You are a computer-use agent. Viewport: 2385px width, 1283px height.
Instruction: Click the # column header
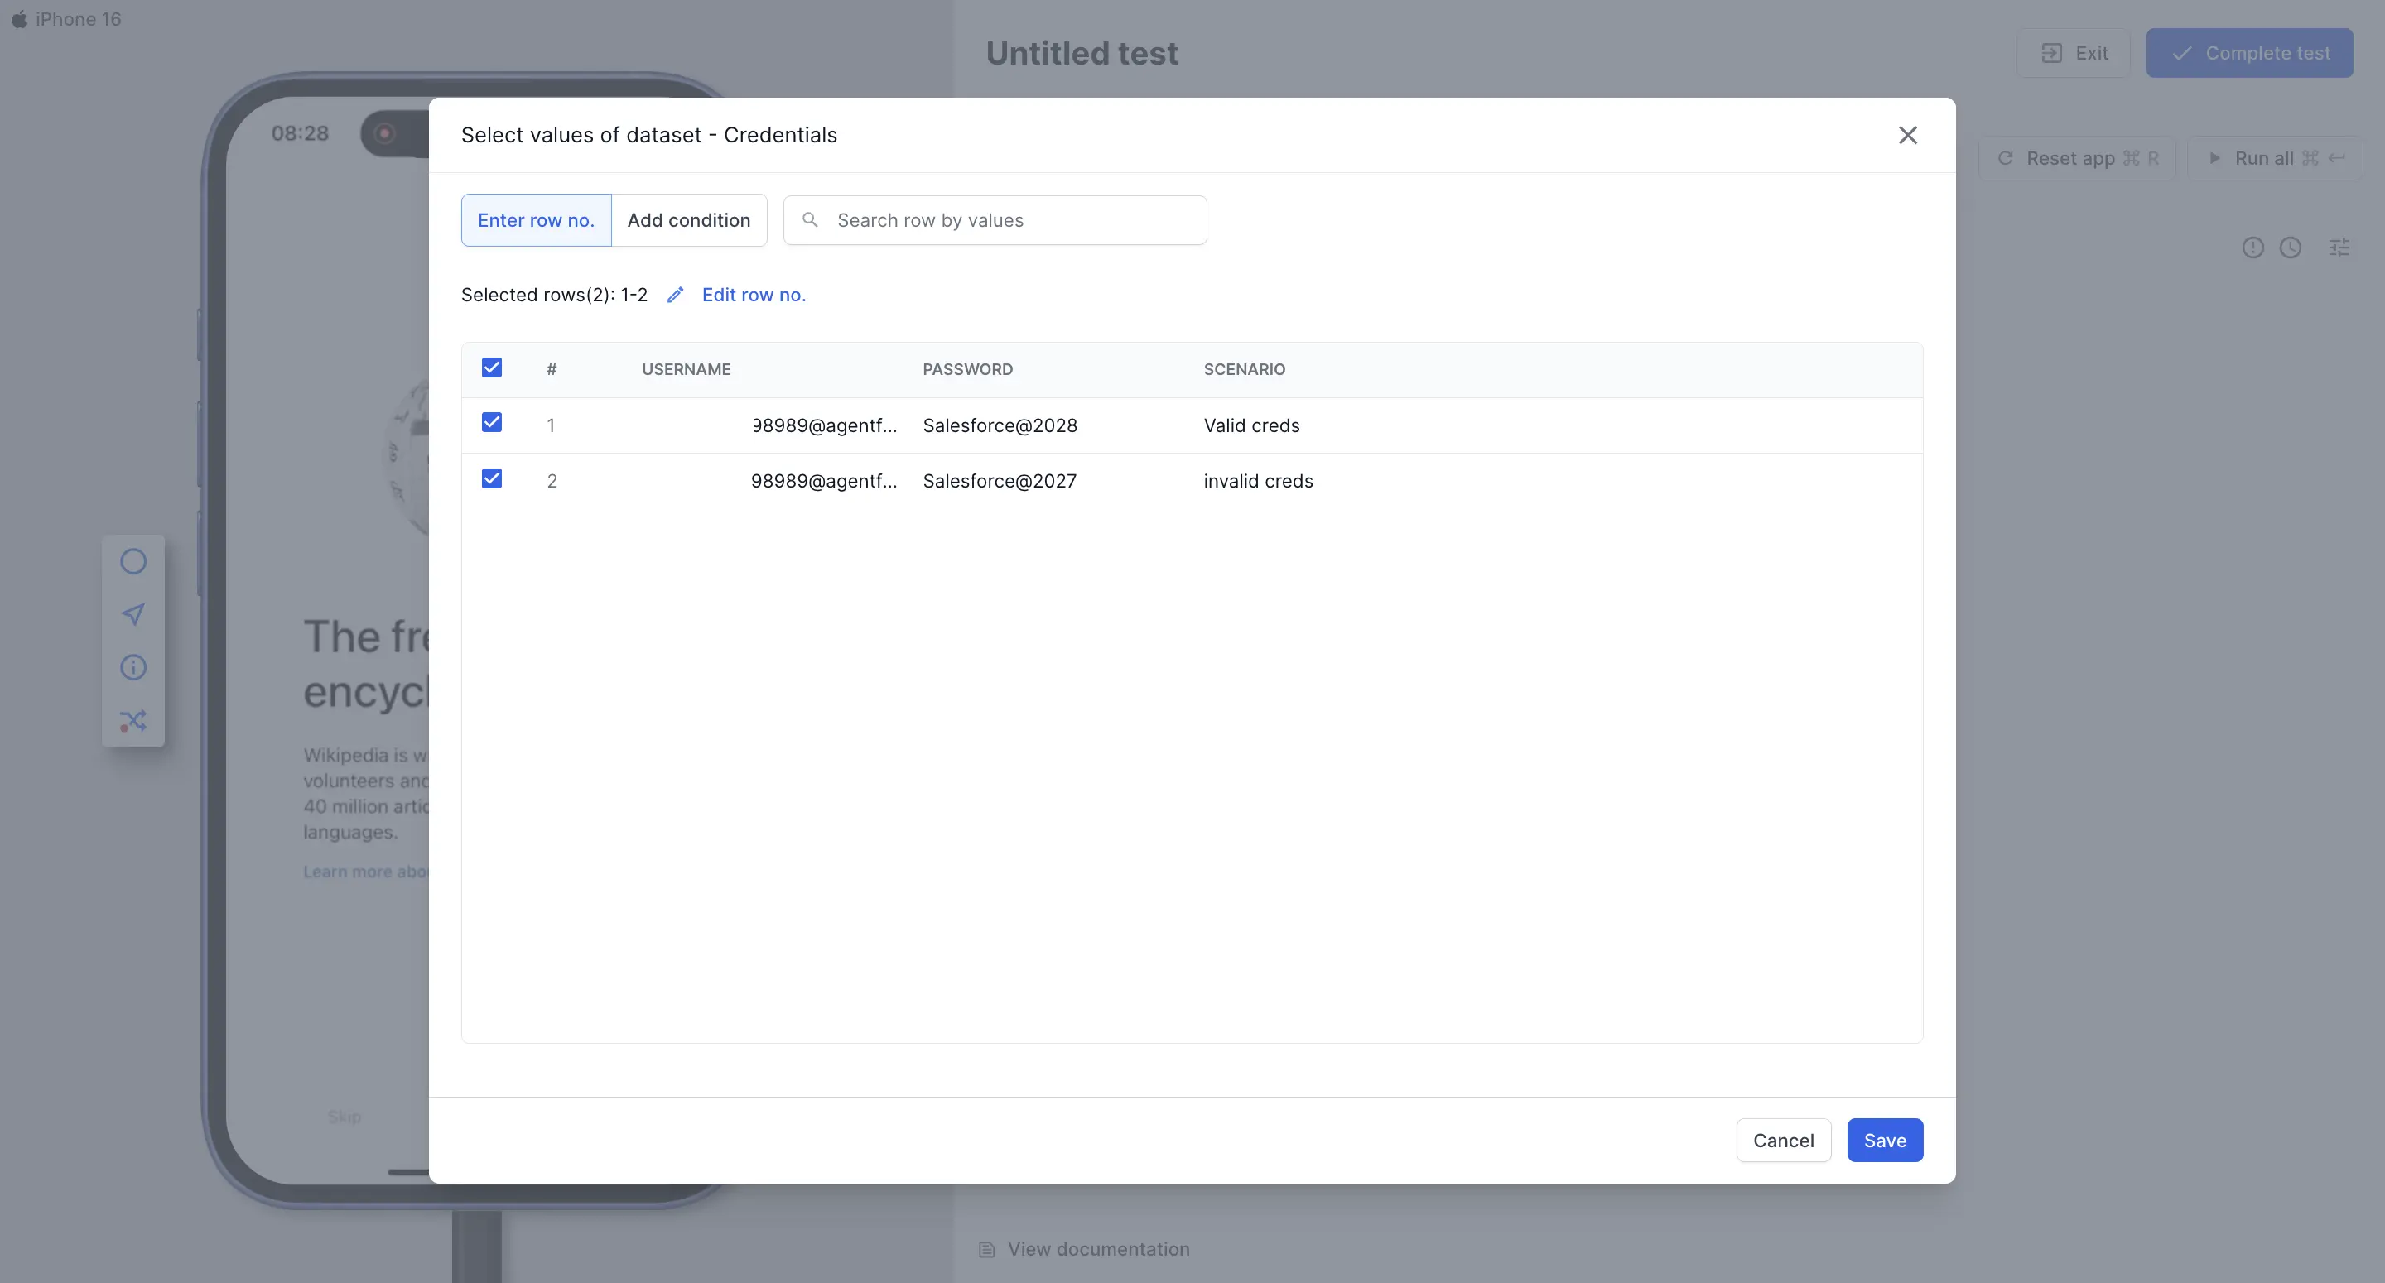click(x=552, y=369)
